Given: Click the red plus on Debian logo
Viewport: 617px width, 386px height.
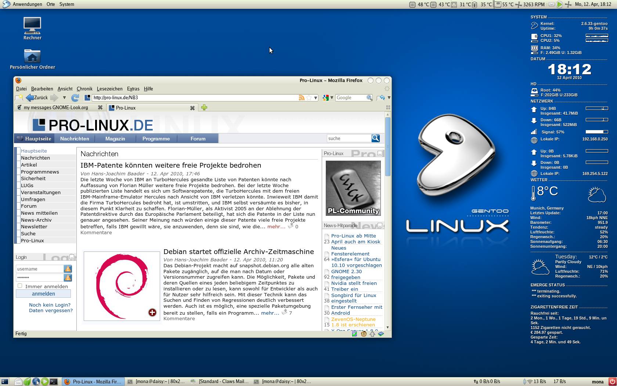Looking at the screenshot, I should click(x=152, y=312).
